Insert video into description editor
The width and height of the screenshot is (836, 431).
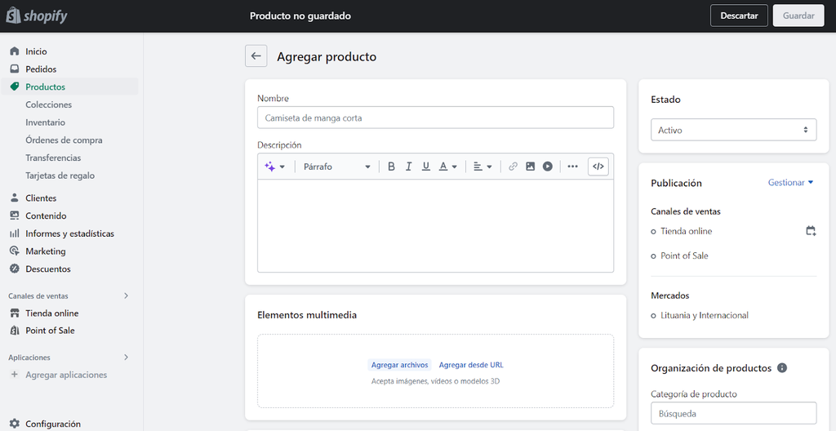point(548,167)
